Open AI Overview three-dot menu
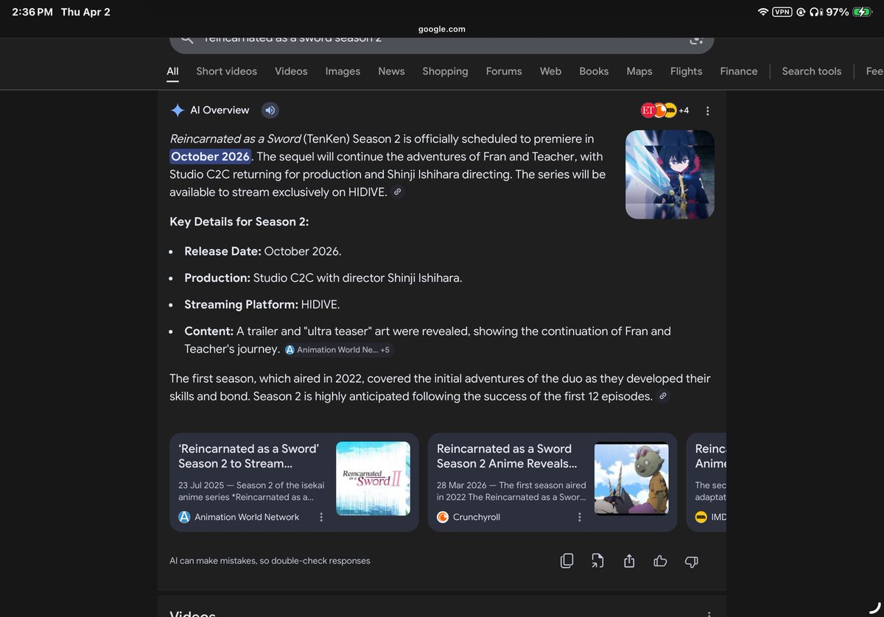The width and height of the screenshot is (884, 617). (x=707, y=110)
